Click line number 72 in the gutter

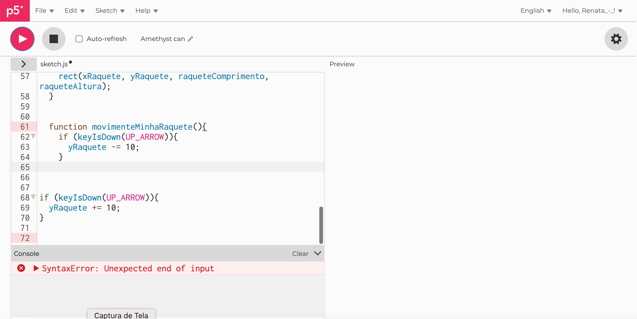pyautogui.click(x=25, y=238)
